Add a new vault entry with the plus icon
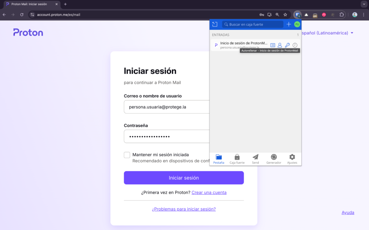Viewport: 369px width, 230px height. (289, 24)
